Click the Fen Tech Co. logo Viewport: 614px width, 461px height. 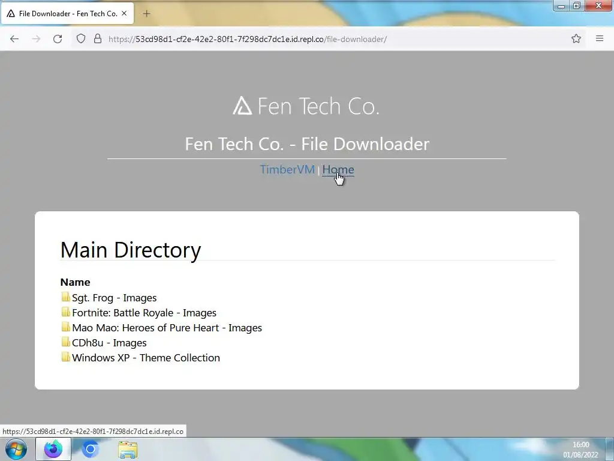tap(306, 106)
